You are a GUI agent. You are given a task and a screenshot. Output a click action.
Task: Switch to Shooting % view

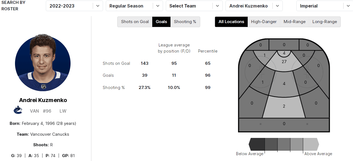coord(185,22)
